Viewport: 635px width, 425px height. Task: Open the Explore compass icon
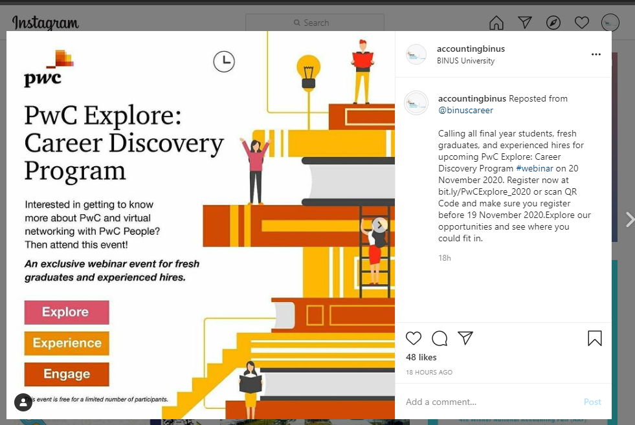pyautogui.click(x=553, y=23)
